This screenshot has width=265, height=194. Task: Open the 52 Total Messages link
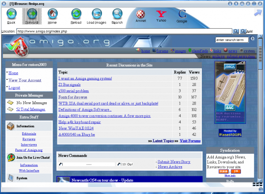pyautogui.click(x=31, y=109)
